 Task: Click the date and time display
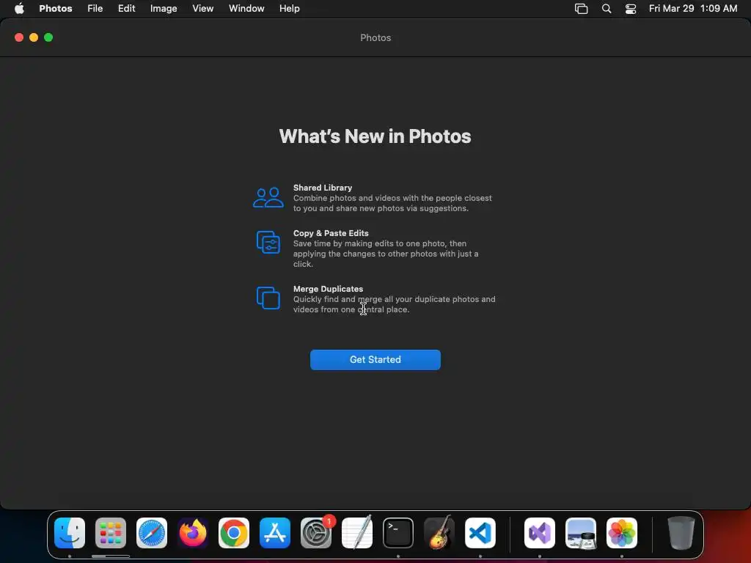pos(693,8)
